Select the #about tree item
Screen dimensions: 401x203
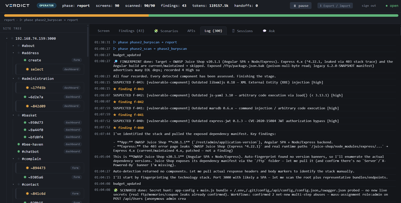[x=28, y=46]
